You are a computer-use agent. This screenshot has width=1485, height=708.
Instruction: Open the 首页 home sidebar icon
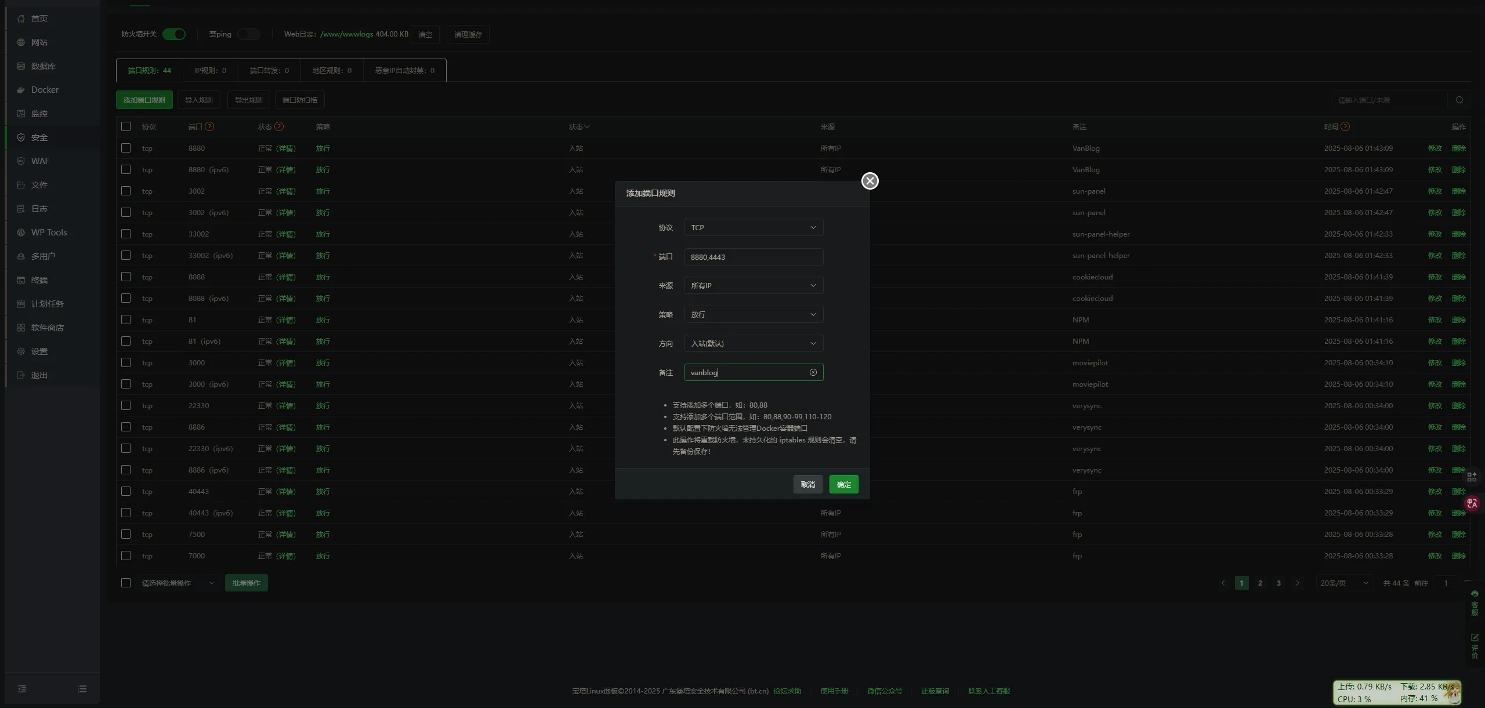21,19
